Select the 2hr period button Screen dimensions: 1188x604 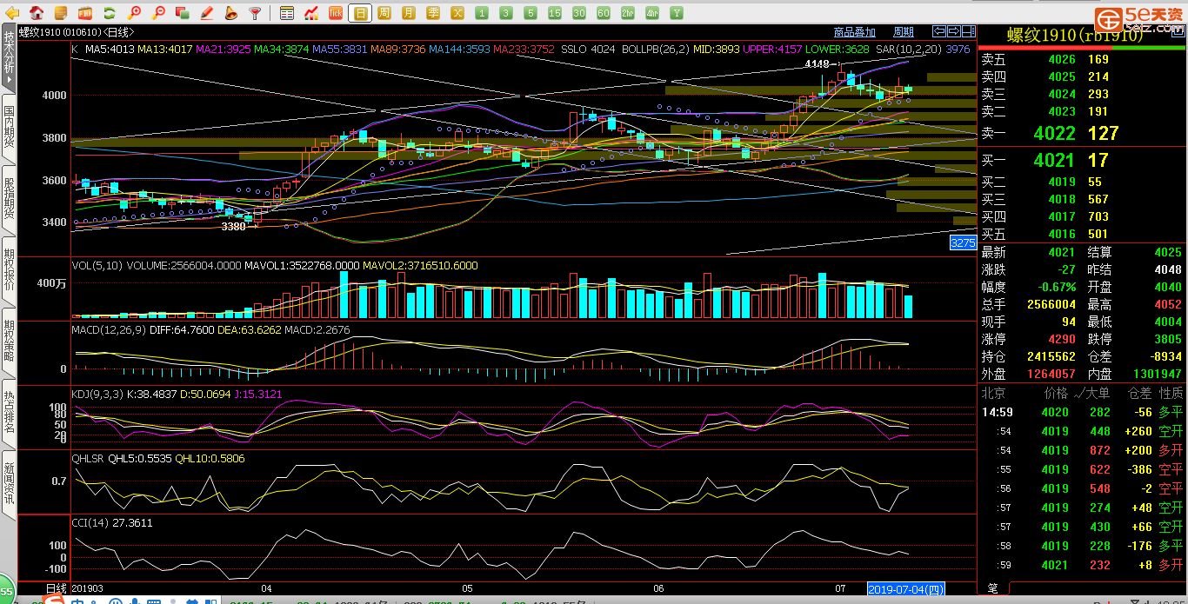click(x=628, y=13)
